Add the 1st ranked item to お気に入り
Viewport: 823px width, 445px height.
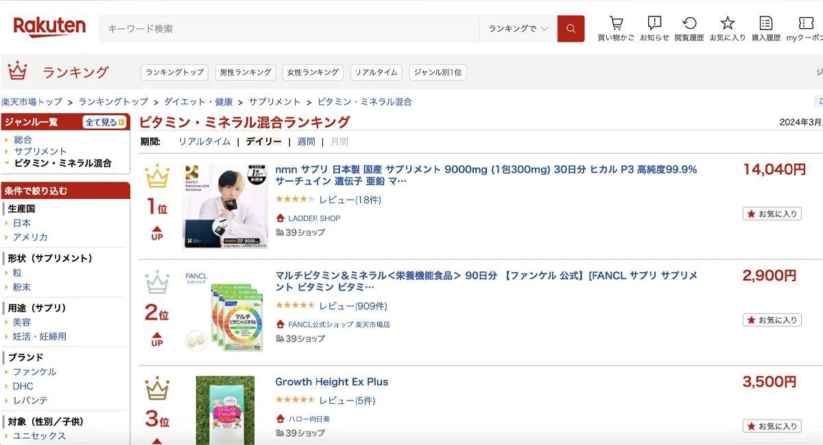[x=772, y=214]
